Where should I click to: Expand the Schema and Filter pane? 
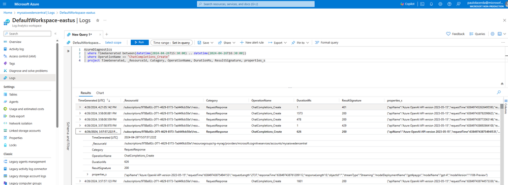coord(68,51)
